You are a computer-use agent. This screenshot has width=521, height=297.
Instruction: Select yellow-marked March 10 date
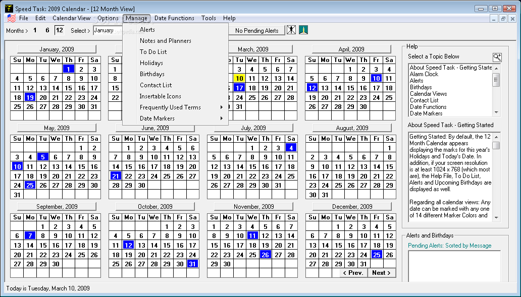coord(239,78)
